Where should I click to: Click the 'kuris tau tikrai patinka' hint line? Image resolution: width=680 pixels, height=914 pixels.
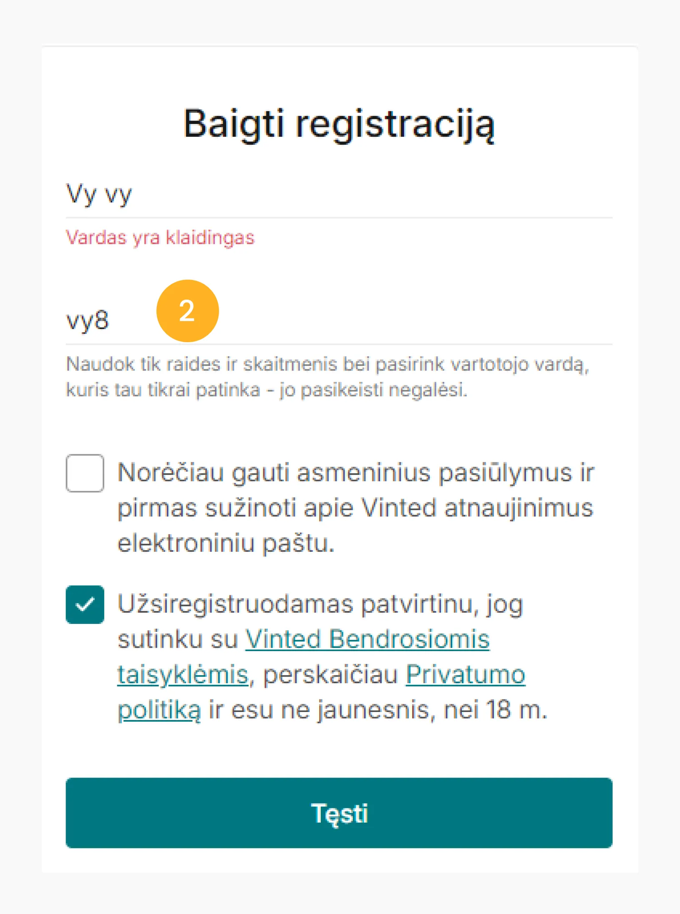click(267, 390)
